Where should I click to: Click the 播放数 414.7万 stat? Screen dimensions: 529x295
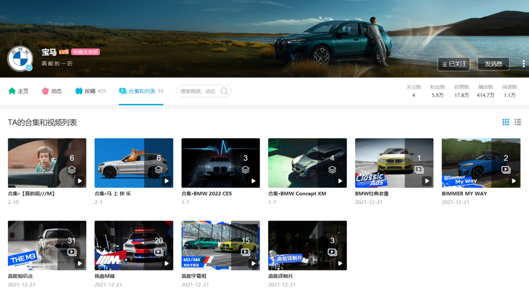[485, 91]
